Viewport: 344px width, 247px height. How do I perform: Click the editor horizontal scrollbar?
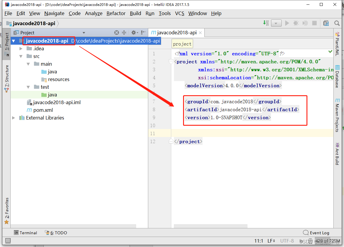pyautogui.click(x=211, y=226)
